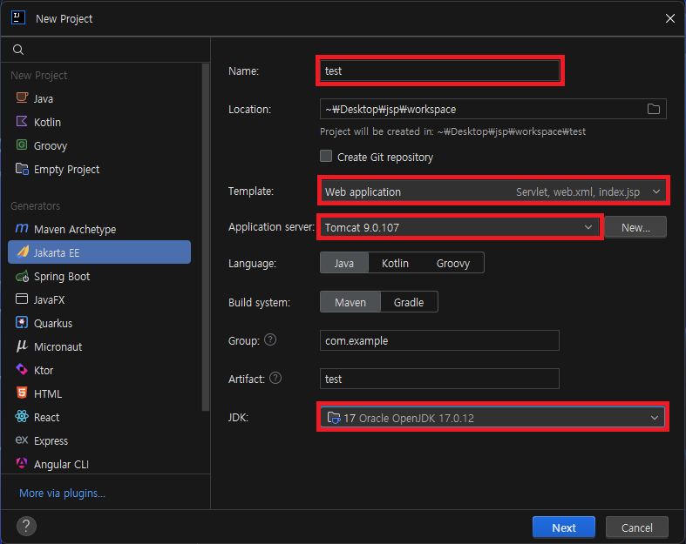Click the React atom icon
This screenshot has width=686, height=544.
(x=22, y=416)
